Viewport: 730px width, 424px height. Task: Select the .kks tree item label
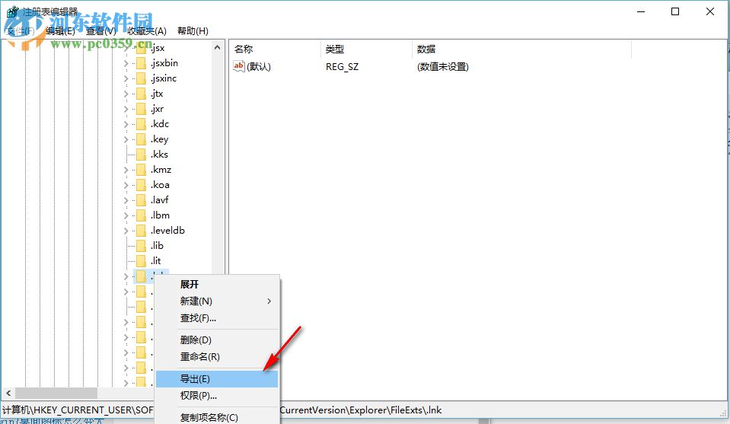(159, 155)
